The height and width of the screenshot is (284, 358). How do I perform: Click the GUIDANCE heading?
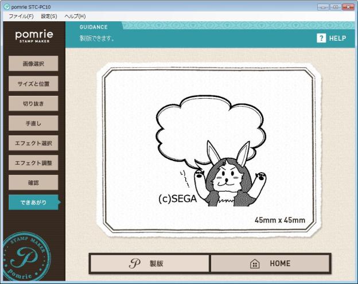(94, 27)
